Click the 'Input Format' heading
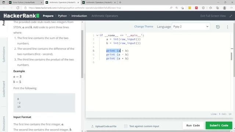The height and width of the screenshot is (132, 235). [22, 117]
